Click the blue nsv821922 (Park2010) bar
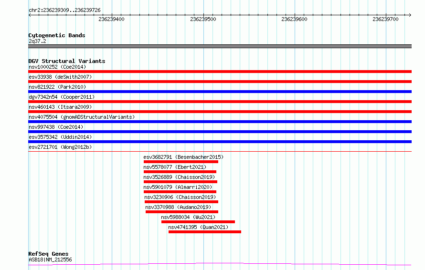This screenshot has height=270, width=425. 220,92
